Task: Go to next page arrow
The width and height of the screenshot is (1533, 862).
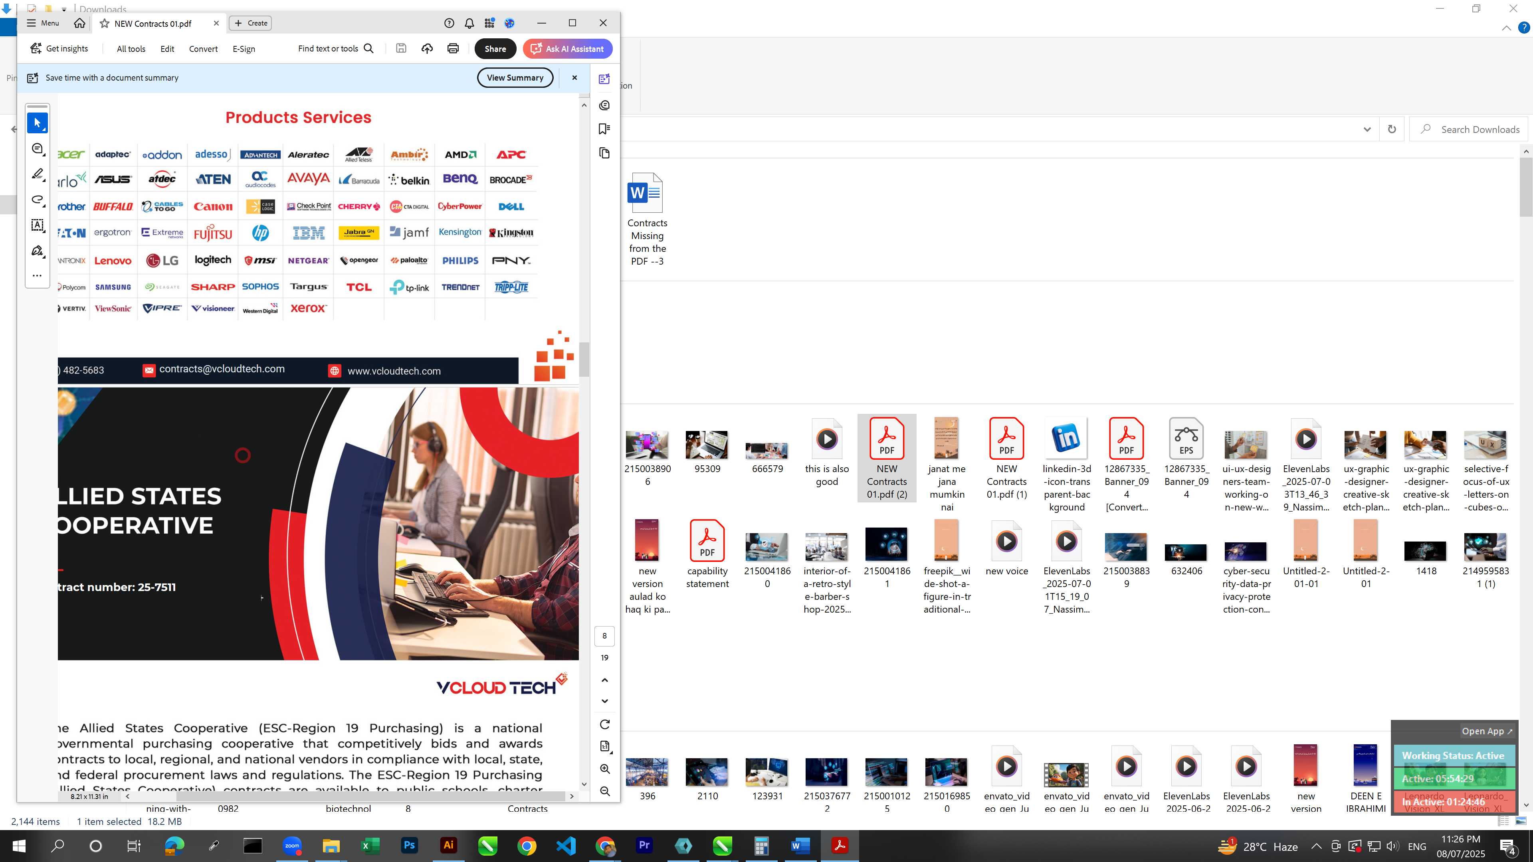Action: (x=605, y=701)
